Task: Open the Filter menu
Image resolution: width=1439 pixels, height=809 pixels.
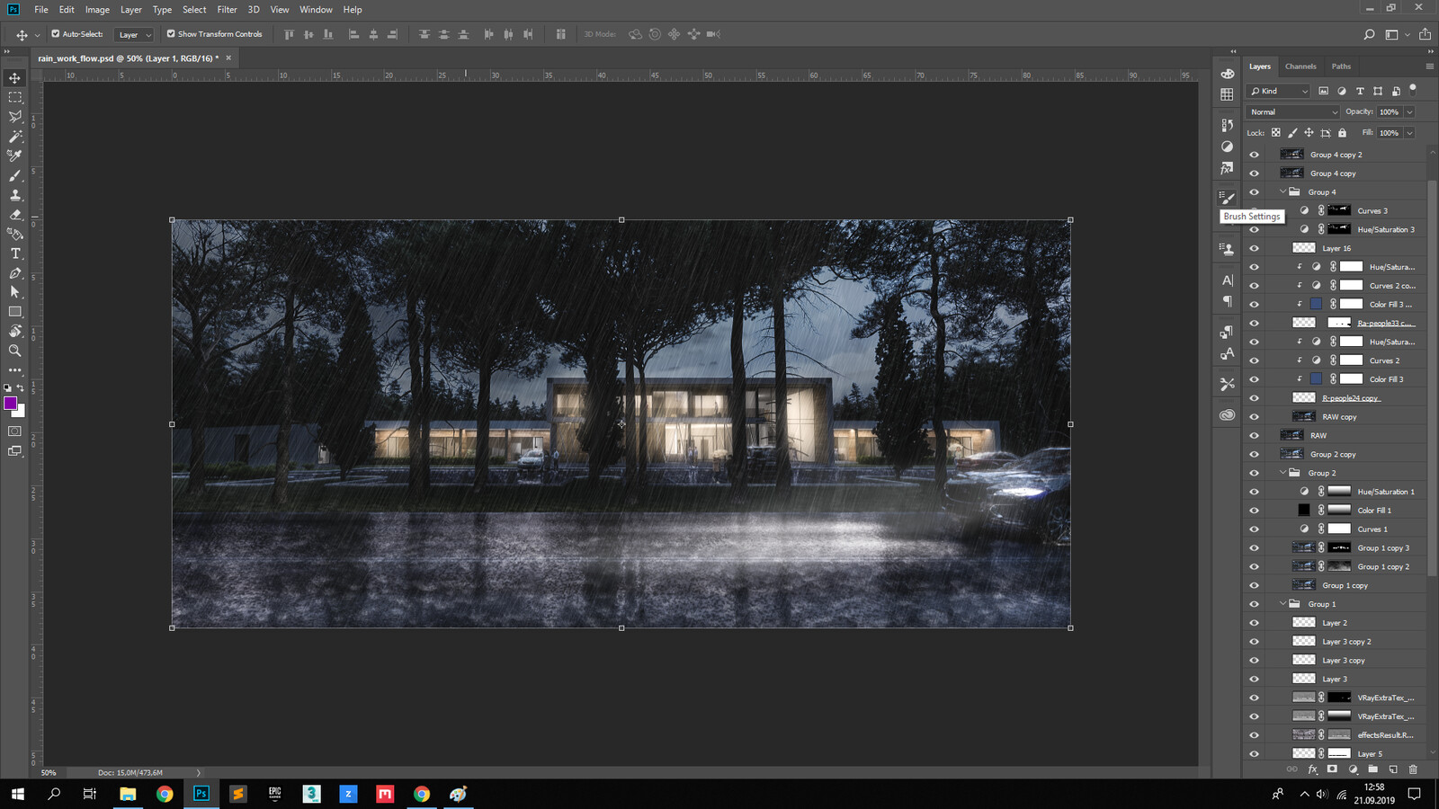Action: pos(227,10)
